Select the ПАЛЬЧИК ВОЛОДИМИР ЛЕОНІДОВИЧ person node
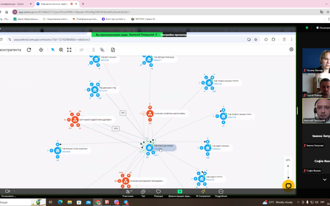The image size is (330, 206). 126,181
